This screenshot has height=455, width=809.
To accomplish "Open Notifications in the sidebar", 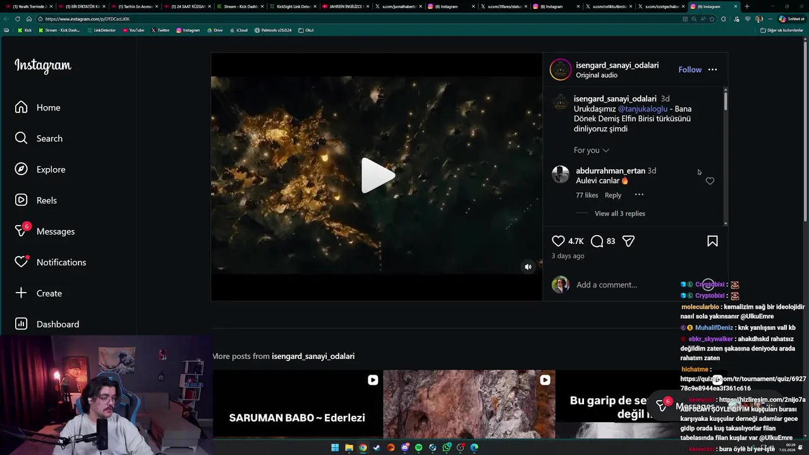I will tap(51, 262).
